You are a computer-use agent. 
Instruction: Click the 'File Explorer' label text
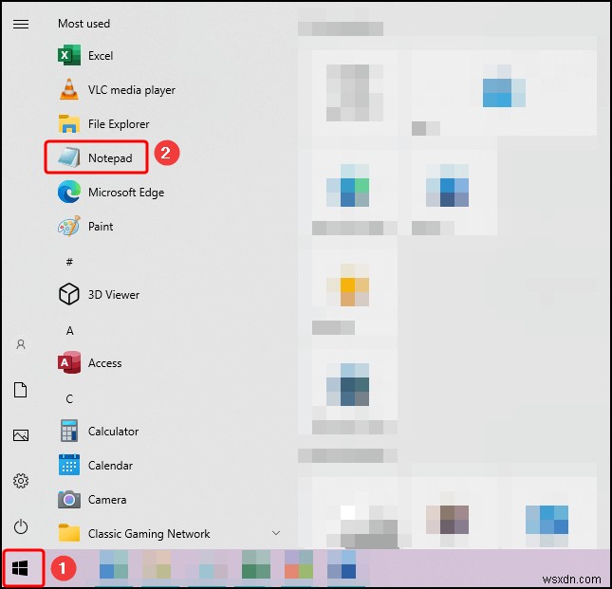pos(119,124)
